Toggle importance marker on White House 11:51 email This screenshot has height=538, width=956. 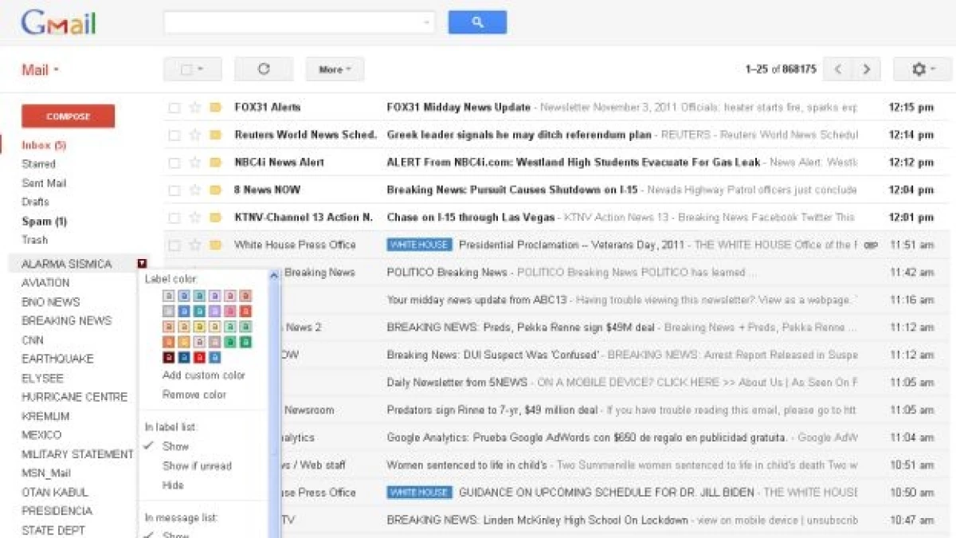215,245
